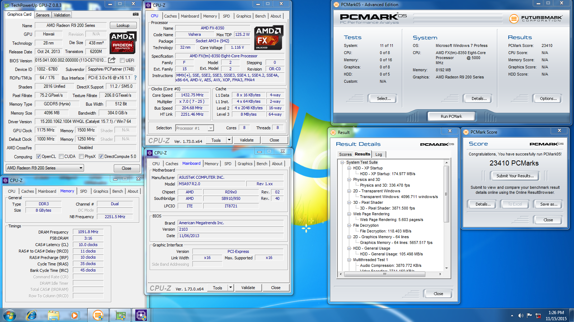Click the vertical scrollbar in Result Details tree

[447, 194]
